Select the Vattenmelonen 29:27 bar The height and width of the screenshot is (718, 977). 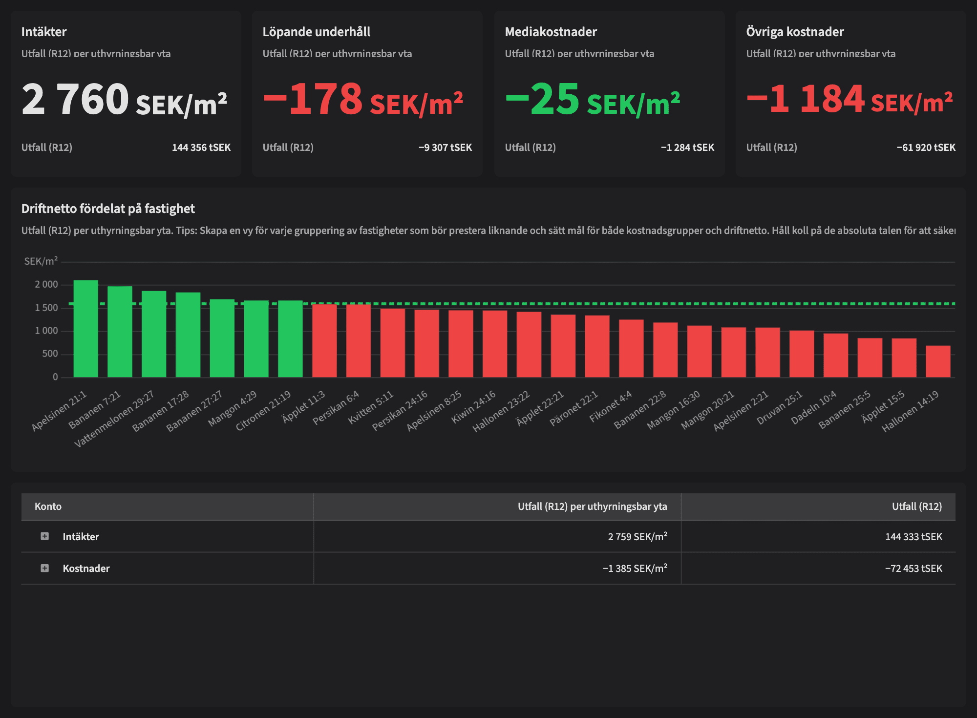154,335
